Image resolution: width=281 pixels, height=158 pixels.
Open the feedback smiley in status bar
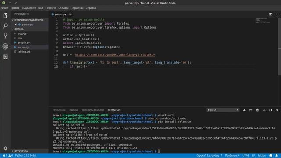[x=270, y=155]
